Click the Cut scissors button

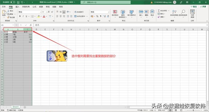tap(10, 11)
